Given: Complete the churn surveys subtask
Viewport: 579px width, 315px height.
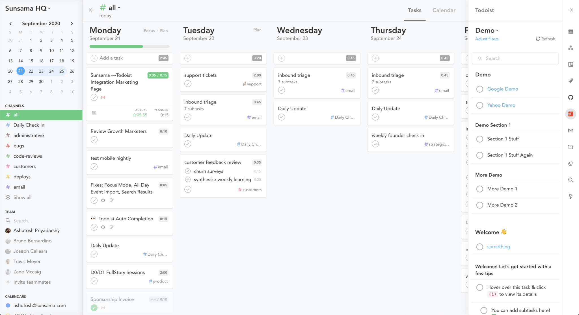Looking at the screenshot, I should pyautogui.click(x=188, y=171).
